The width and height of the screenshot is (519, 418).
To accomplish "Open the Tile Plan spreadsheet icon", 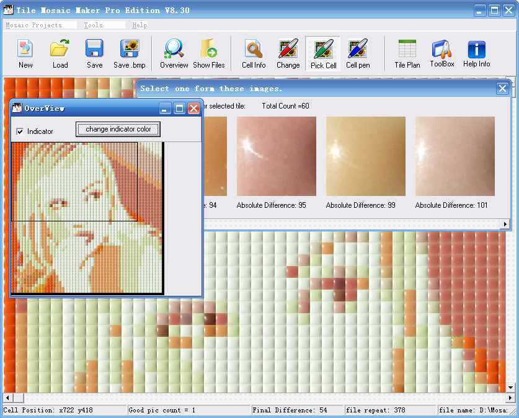I will click(407, 50).
